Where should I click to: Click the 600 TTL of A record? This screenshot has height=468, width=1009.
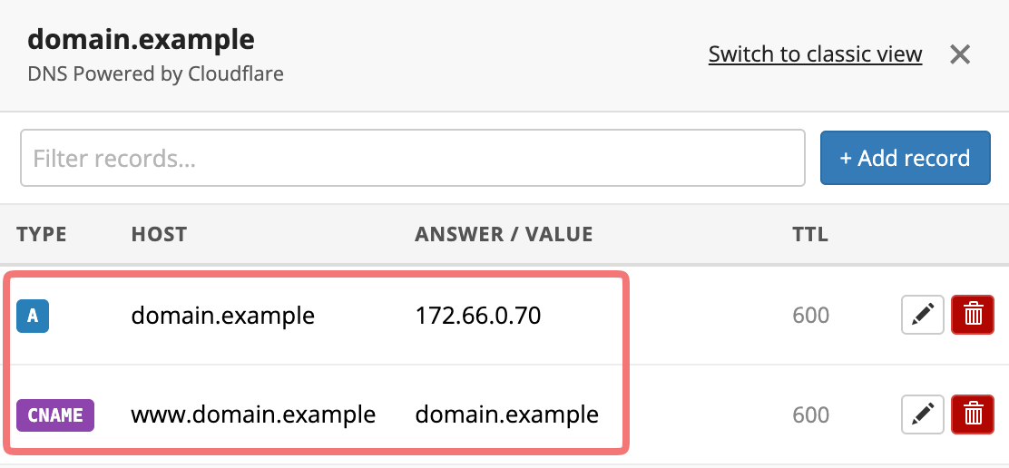(x=811, y=316)
